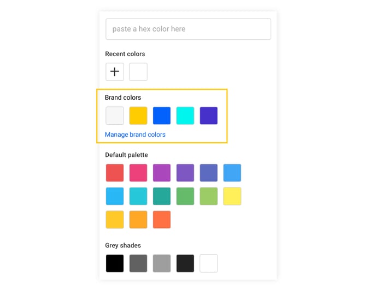Select the cyan brand color swatch

coord(185,116)
